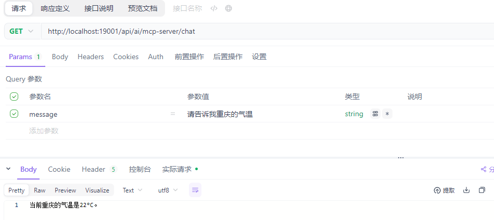
Task: Collapse the response panel with the chevron
Action: point(8,169)
